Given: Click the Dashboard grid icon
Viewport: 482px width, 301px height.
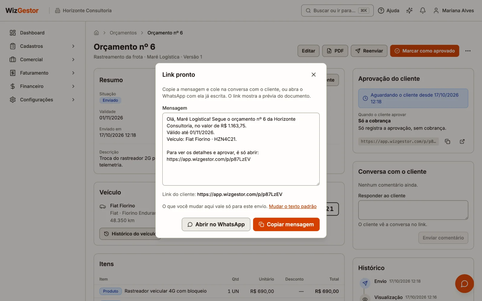Looking at the screenshot, I should [x=13, y=33].
